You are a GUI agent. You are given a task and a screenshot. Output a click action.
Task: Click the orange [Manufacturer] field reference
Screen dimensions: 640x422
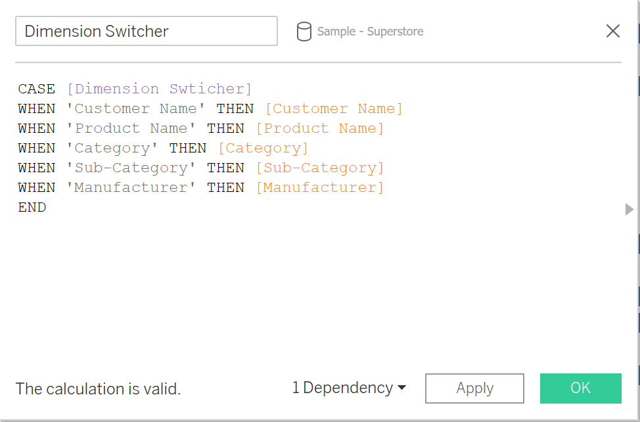point(319,187)
